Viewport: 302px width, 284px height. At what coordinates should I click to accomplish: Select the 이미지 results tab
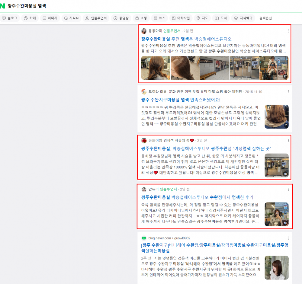pyautogui.click(x=50, y=18)
